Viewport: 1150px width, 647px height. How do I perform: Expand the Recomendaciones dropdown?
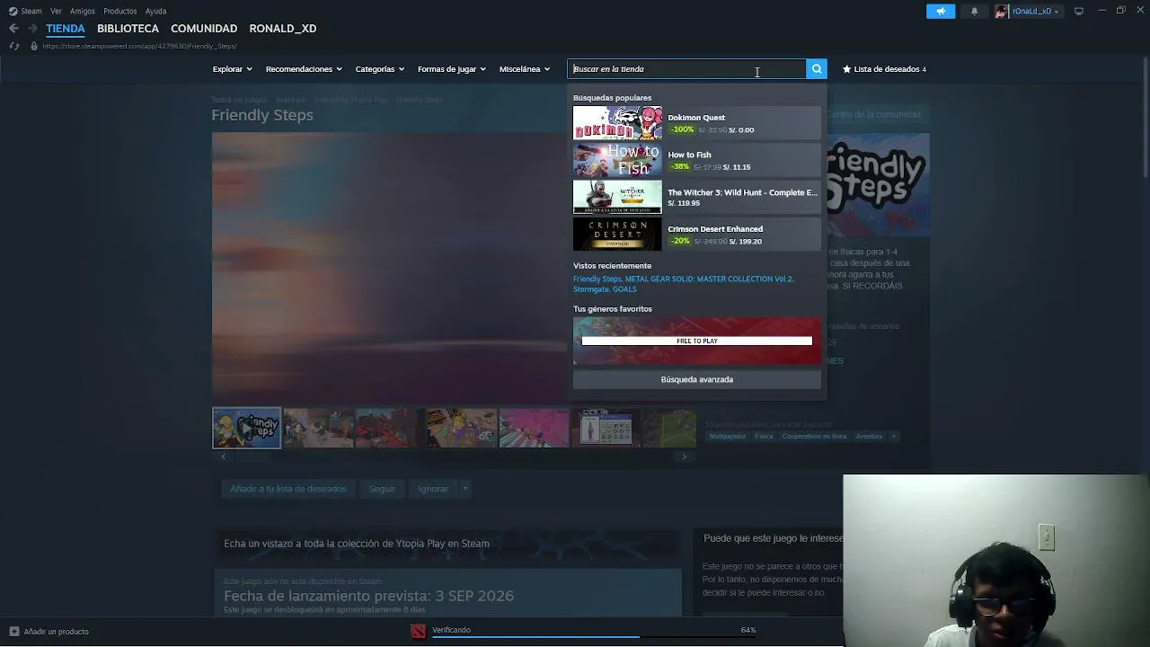click(304, 69)
